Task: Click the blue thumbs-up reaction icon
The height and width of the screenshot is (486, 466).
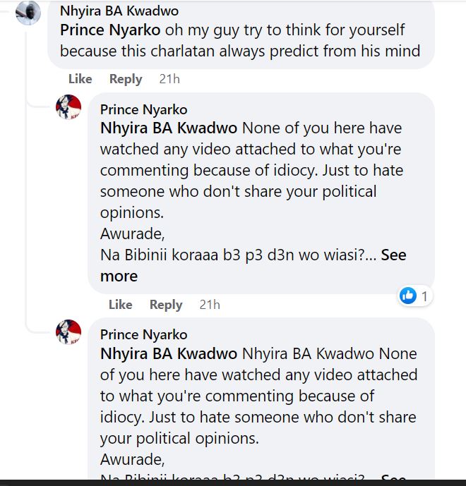Action: 408,296
